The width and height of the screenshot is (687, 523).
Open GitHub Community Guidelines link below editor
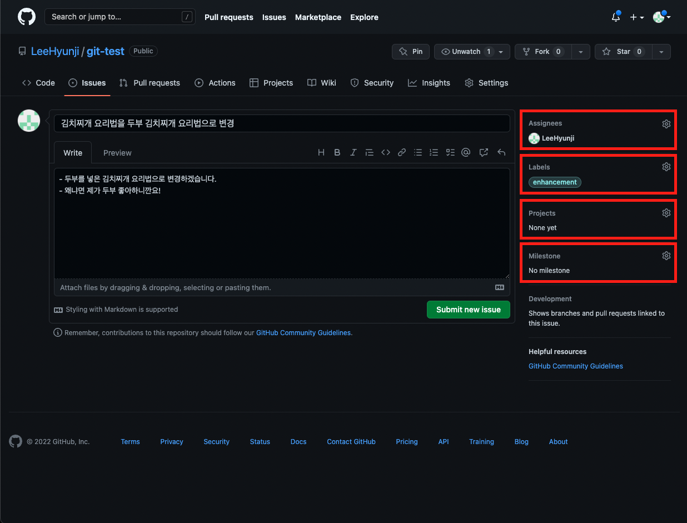click(x=303, y=332)
